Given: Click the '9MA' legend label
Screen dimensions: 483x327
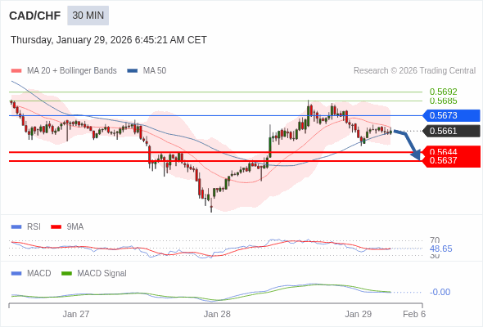Looking at the screenshot, I should 75,227.
